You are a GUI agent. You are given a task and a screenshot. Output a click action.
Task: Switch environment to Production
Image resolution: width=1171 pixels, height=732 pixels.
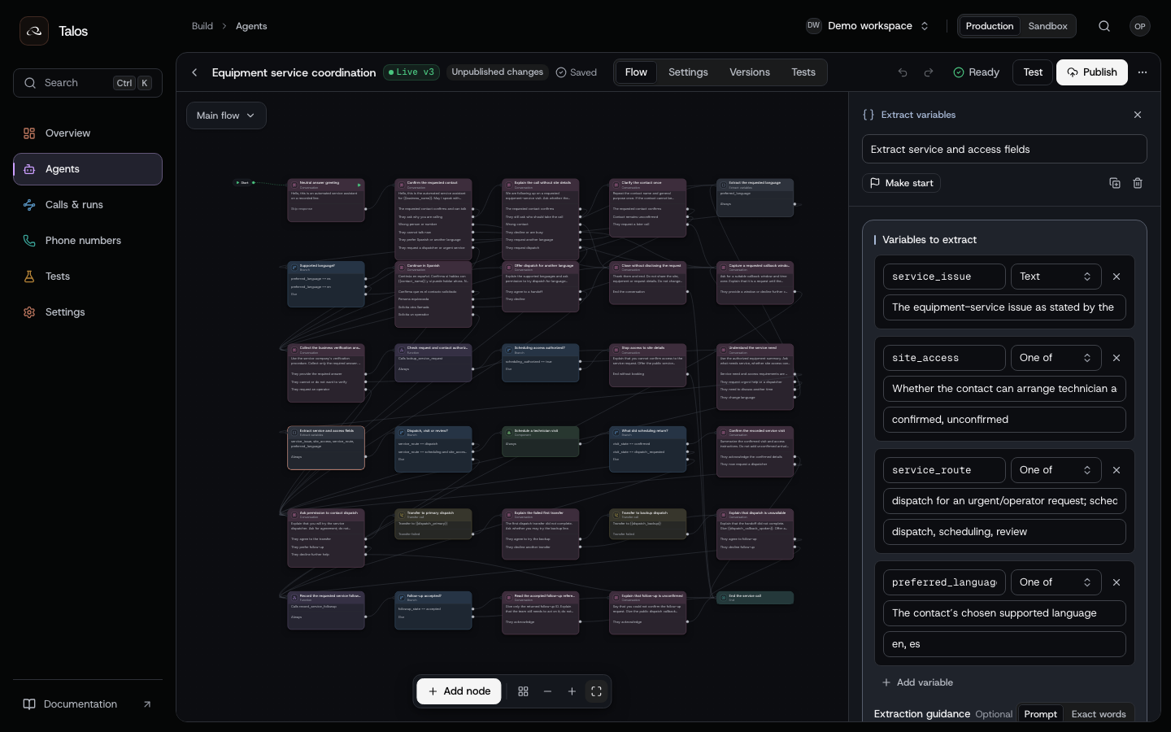990,26
